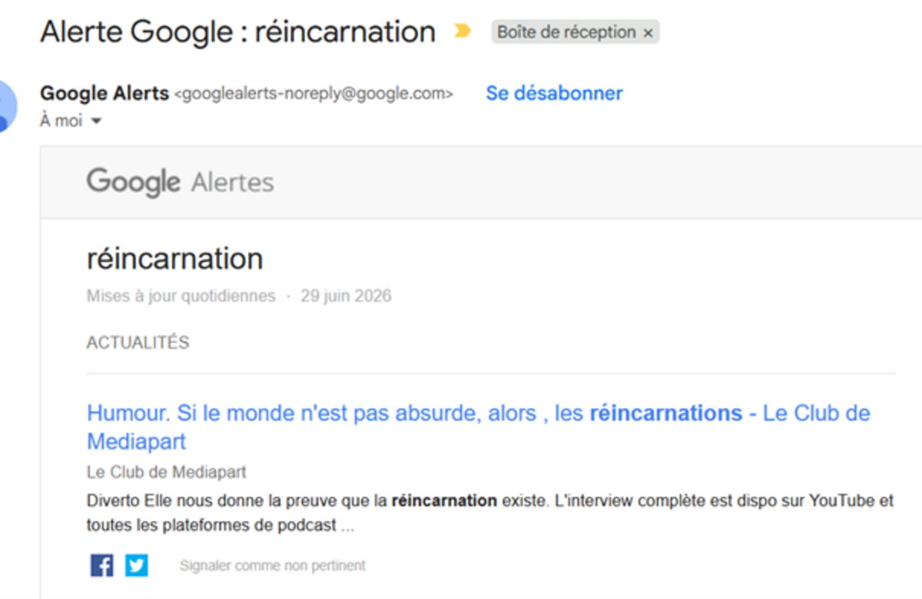The height and width of the screenshot is (599, 922).
Task: Open the Google Alertes logo
Action: click(180, 183)
